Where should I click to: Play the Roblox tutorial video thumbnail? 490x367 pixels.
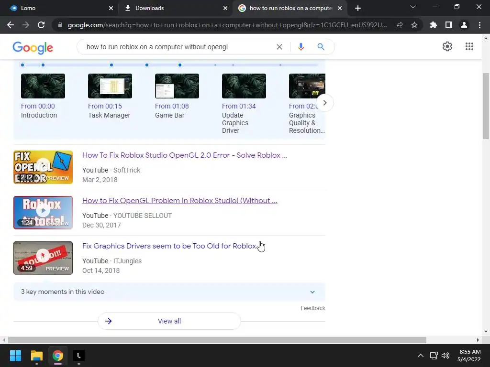[43, 213]
